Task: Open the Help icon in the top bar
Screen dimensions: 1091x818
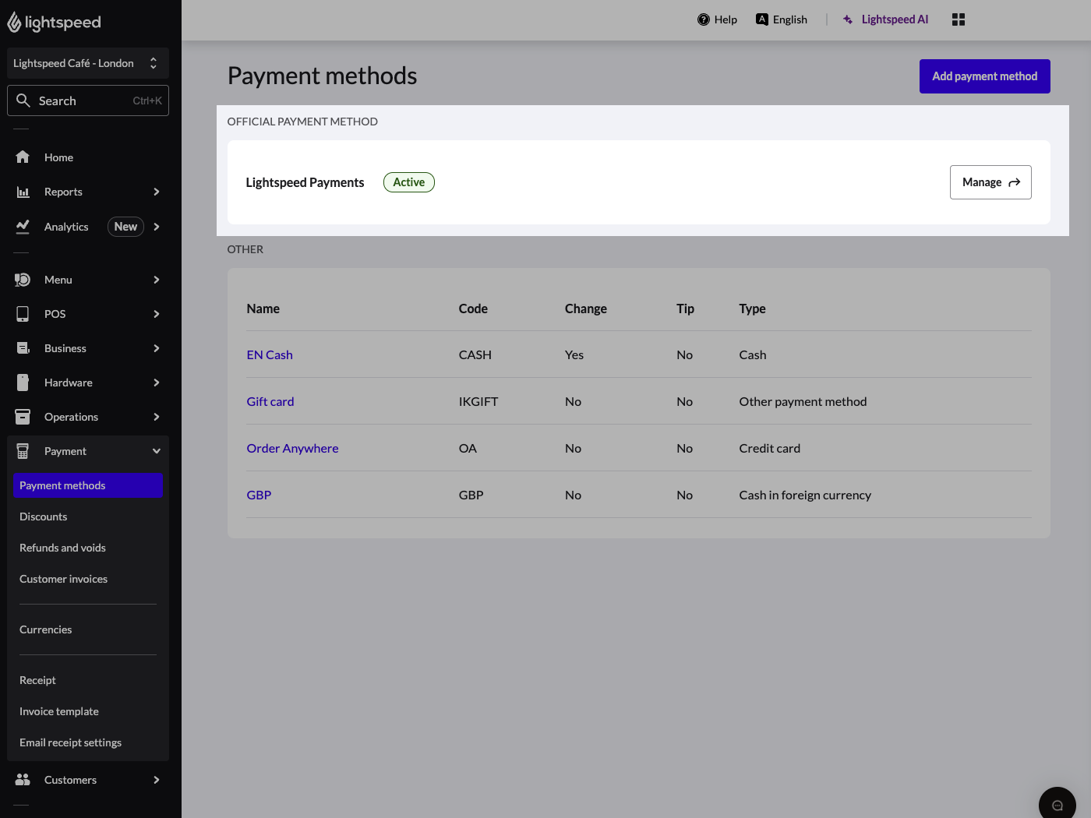Action: pos(704,19)
